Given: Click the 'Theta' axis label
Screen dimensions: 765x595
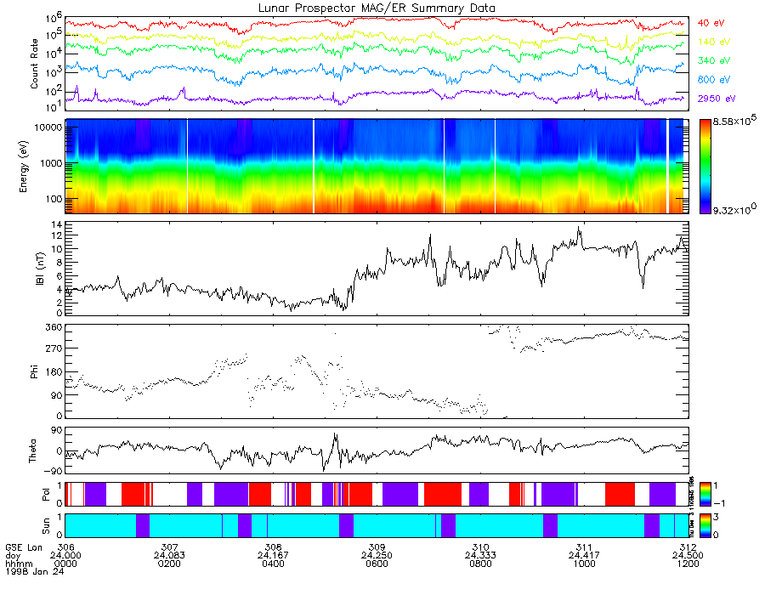Looking at the screenshot, I should [x=32, y=450].
